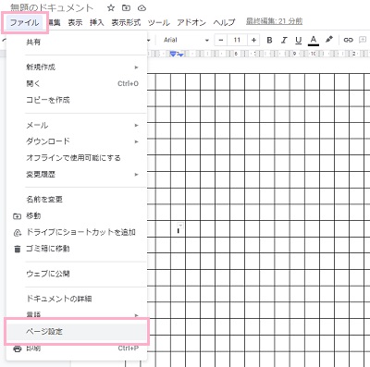Open ドキュメントの詳細

coord(77,299)
